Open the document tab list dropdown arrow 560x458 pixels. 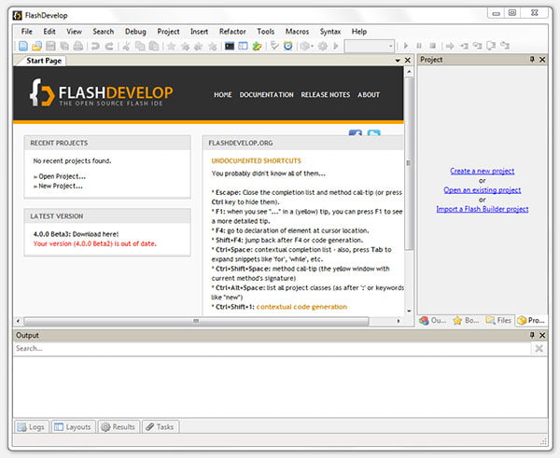coord(398,61)
